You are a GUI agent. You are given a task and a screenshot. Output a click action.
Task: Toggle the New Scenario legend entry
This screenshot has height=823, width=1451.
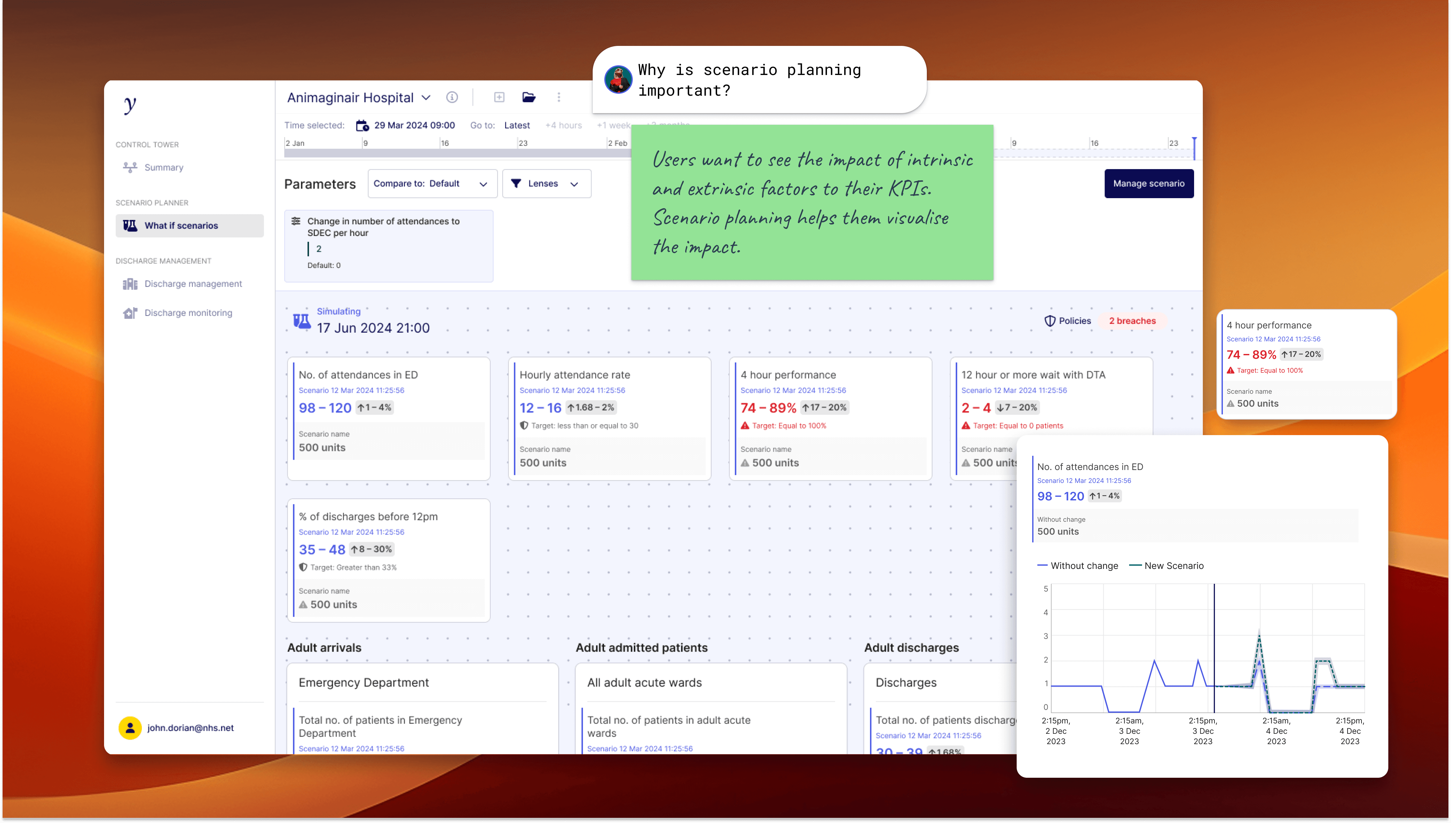[1166, 566]
